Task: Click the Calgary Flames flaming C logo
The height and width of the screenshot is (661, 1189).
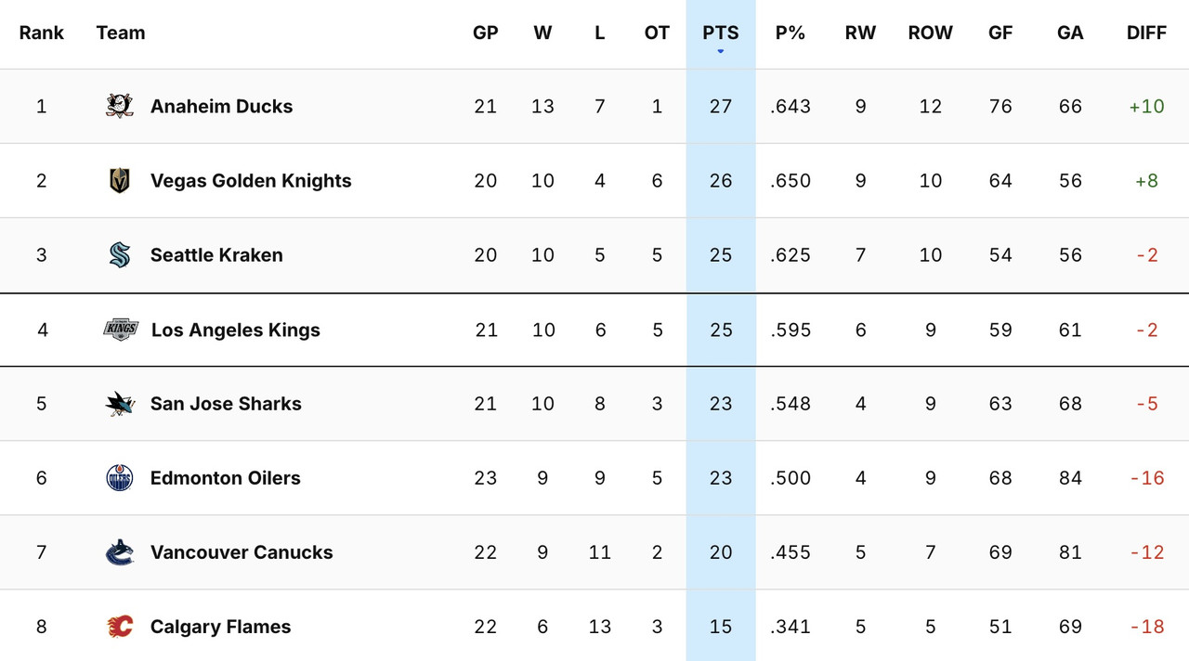Action: tap(120, 626)
